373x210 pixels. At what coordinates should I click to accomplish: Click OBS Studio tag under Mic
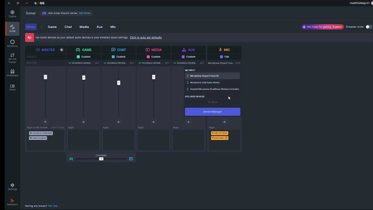[x=219, y=133]
